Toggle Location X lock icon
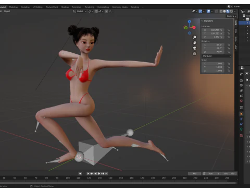Image resolution: width=250 pixels, height=188 pixels. pos(229,30)
